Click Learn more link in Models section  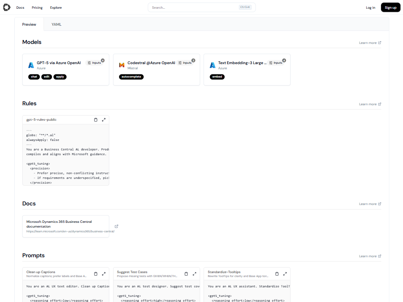(370, 43)
